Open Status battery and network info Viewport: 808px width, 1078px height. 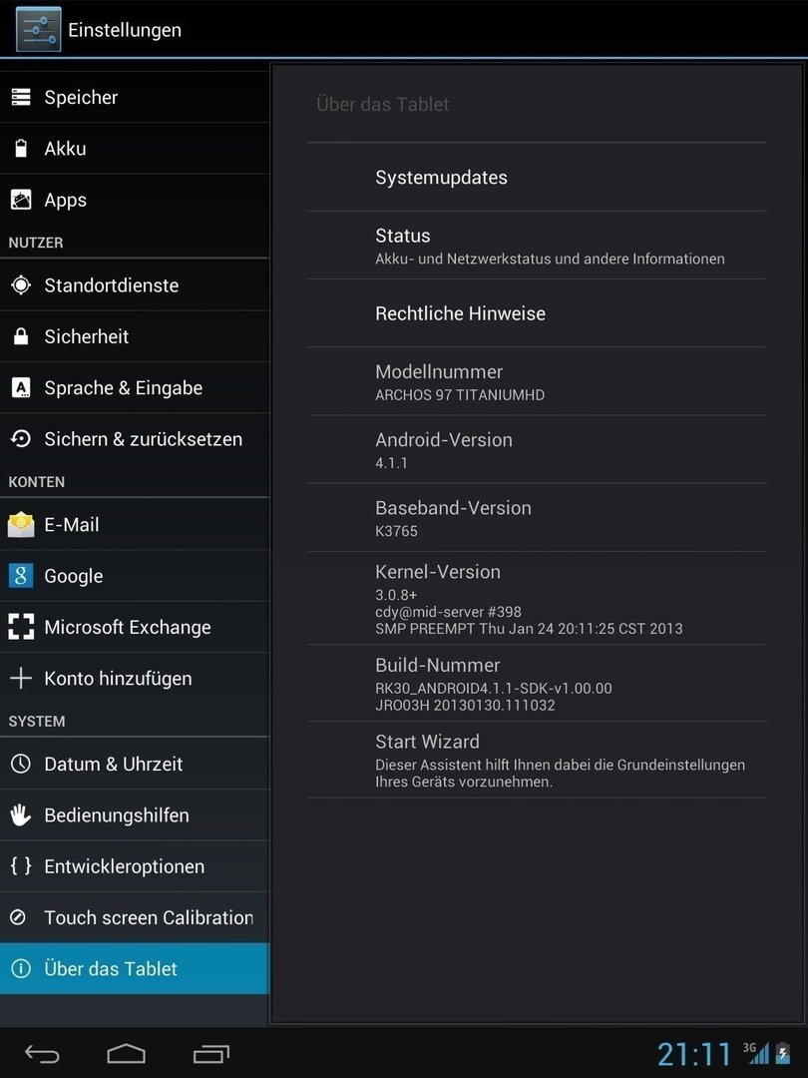coord(537,246)
